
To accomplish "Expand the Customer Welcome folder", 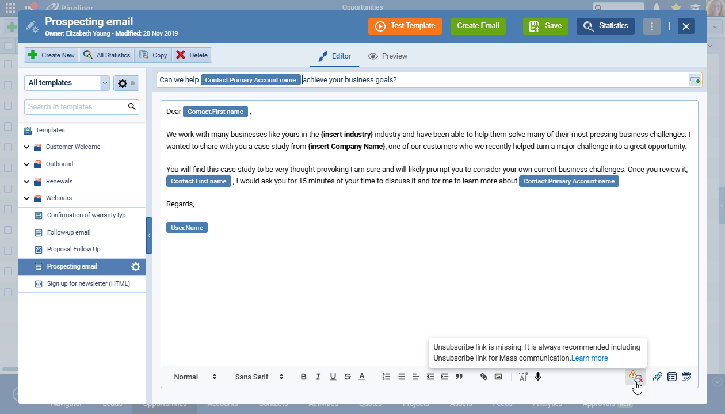I will point(27,147).
